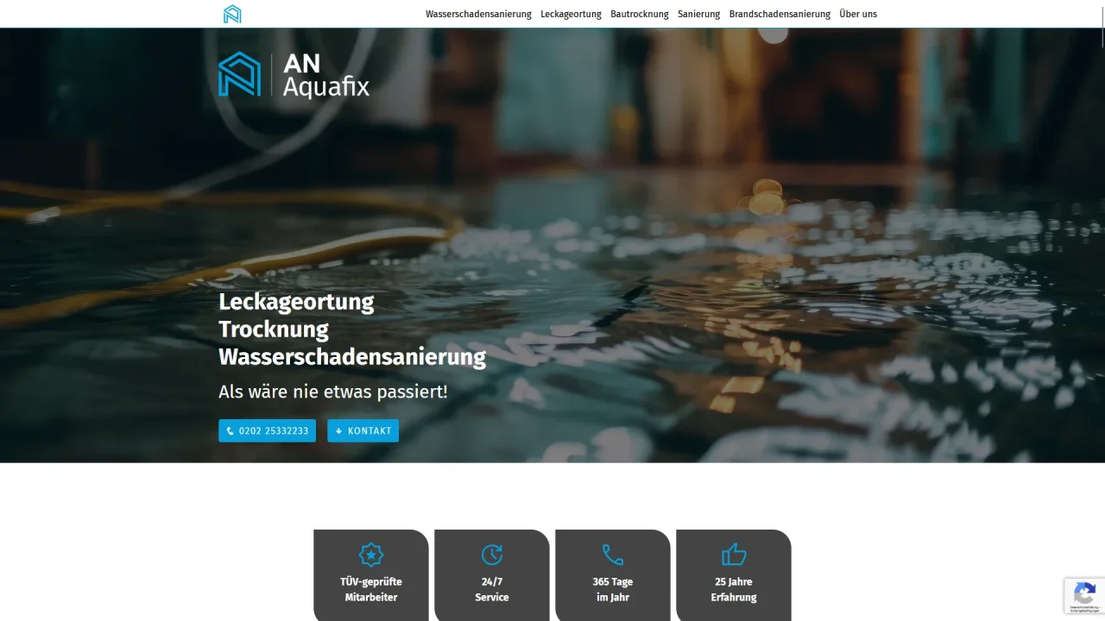Click the down-arrow icon on Kontakt button

(339, 431)
